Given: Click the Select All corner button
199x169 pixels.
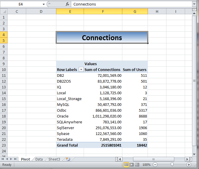Looking at the screenshot, I should (4, 11).
